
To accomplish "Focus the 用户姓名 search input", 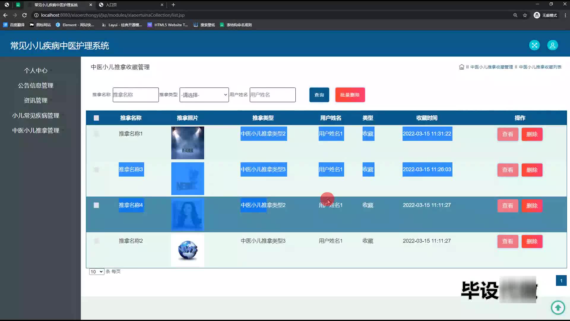I will pyautogui.click(x=273, y=95).
